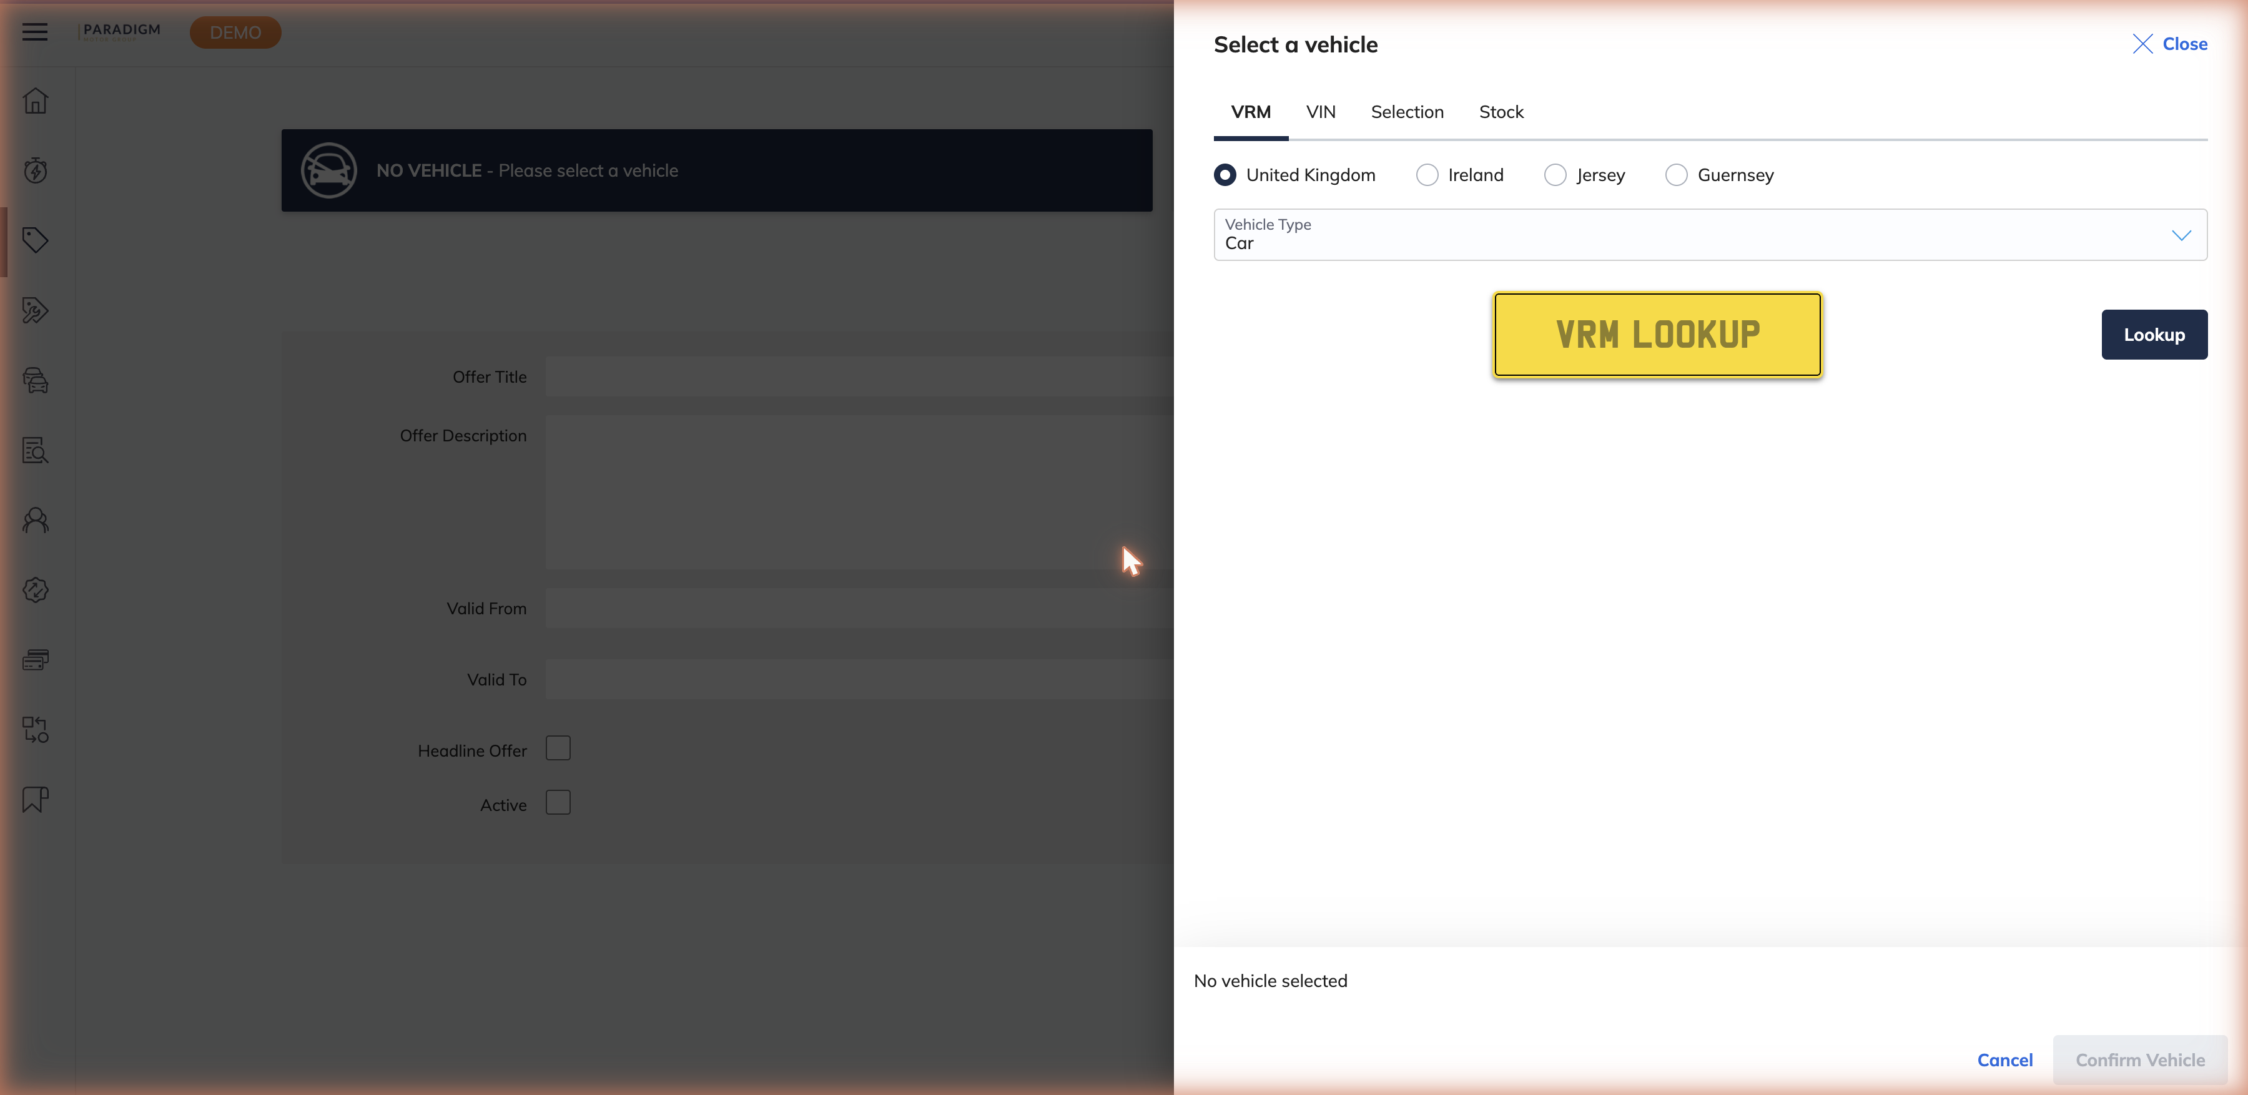Switch to the VRM tab
This screenshot has height=1095, width=2248.
pos(1251,112)
